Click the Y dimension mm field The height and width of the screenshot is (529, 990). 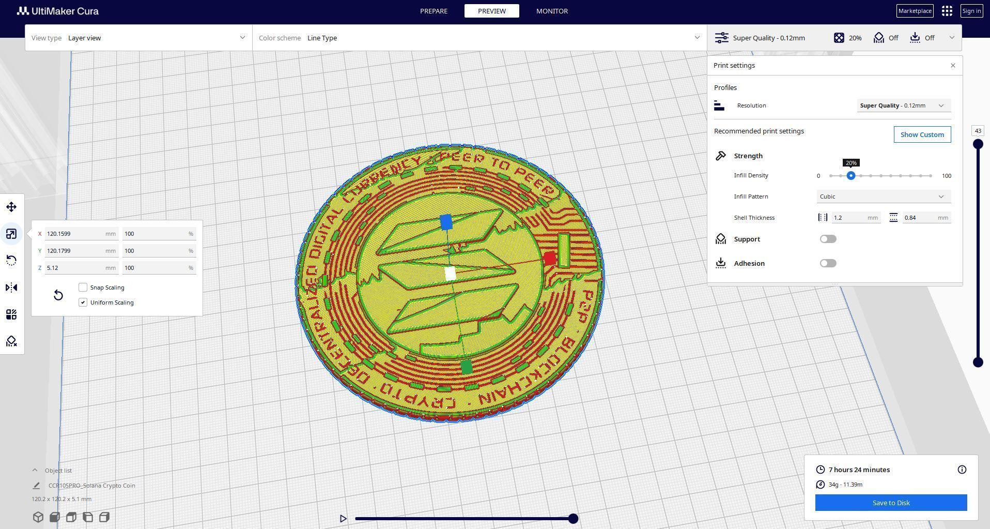pyautogui.click(x=82, y=251)
